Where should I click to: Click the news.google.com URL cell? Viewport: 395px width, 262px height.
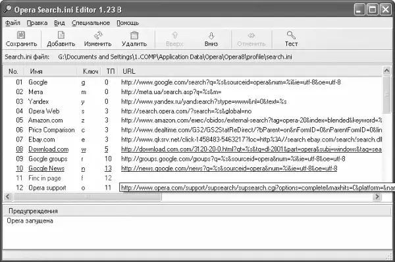(229, 169)
